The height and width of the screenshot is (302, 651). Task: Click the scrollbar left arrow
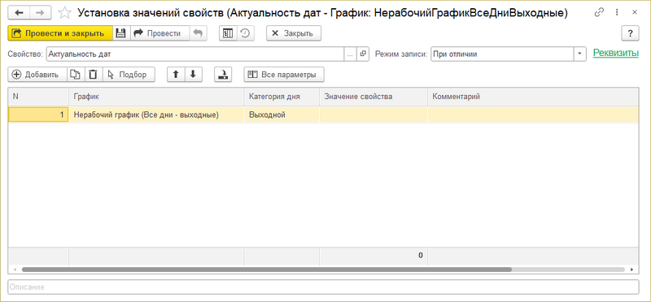[15, 270]
